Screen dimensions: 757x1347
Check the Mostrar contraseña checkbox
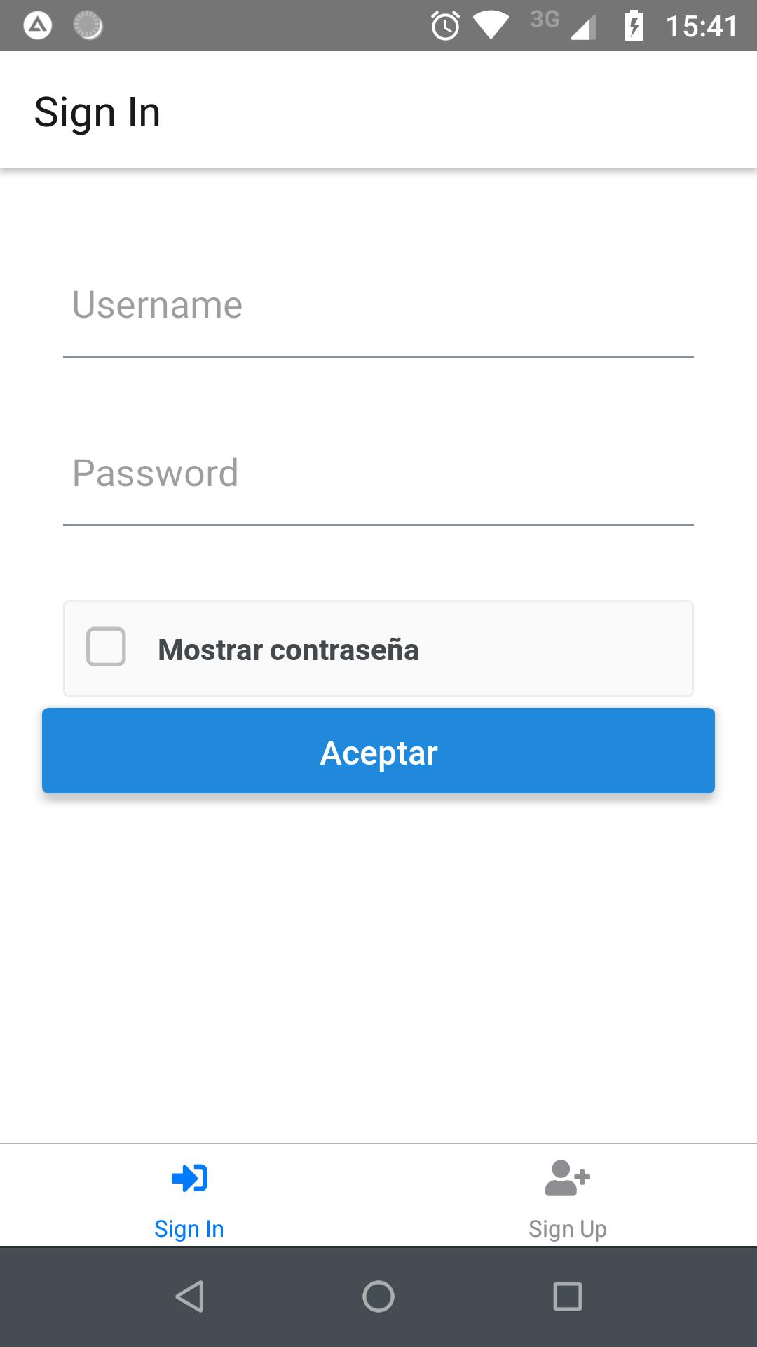point(106,647)
